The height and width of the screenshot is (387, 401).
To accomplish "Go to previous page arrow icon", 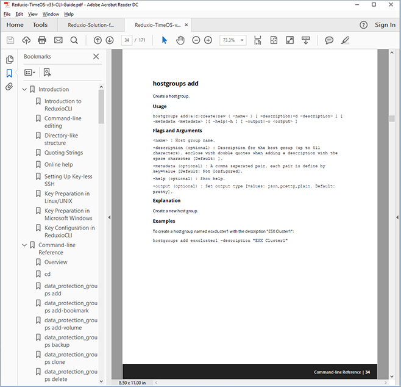I will pos(98,40).
